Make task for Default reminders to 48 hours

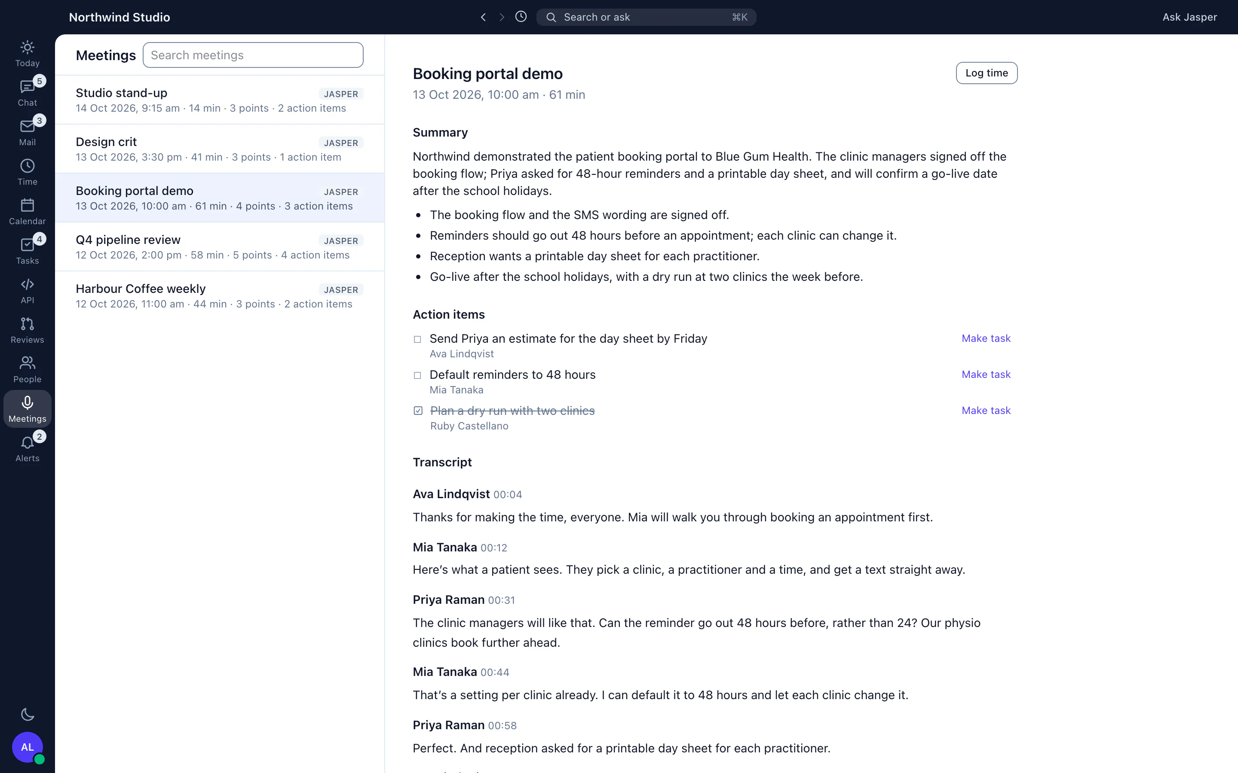pyautogui.click(x=986, y=374)
